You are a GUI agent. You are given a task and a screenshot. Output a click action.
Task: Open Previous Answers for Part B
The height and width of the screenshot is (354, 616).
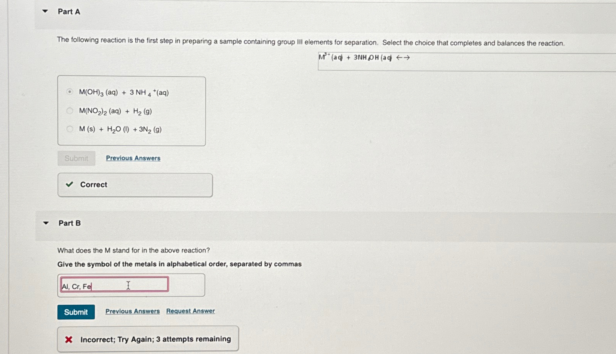point(132,311)
